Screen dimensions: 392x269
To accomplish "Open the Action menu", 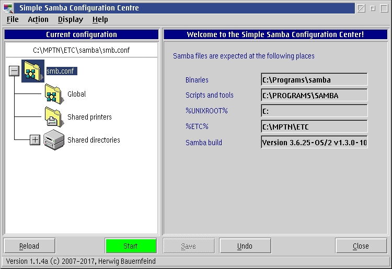I will [x=38, y=19].
